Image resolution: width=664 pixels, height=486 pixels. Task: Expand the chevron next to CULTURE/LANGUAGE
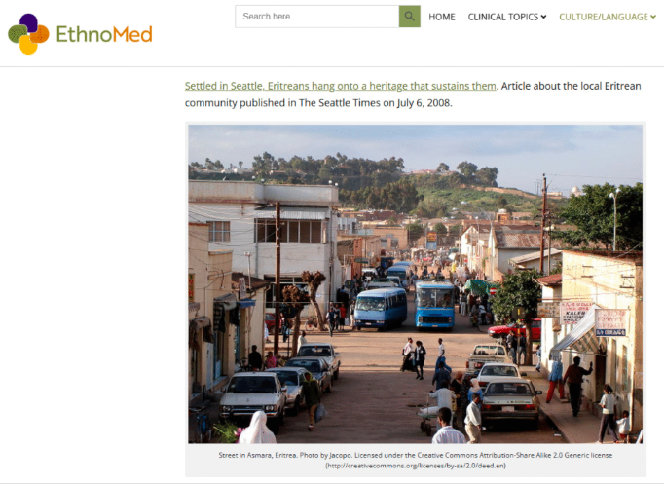coord(652,17)
